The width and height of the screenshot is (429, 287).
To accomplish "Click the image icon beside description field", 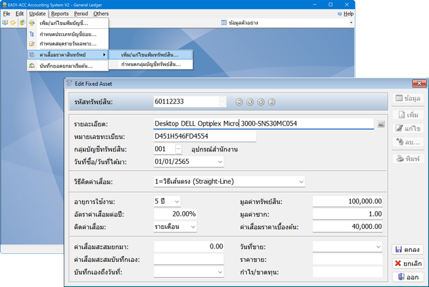I will click(x=381, y=124).
